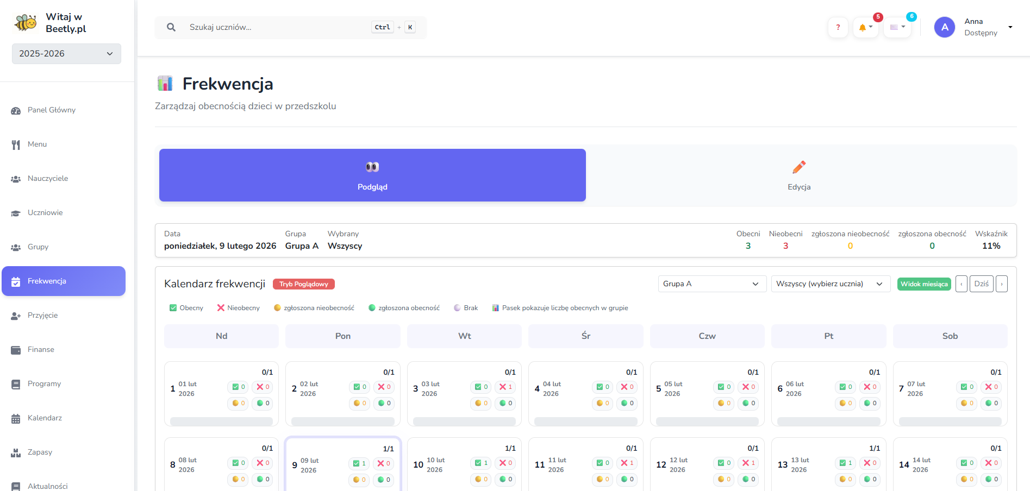The image size is (1030, 491).
Task: Click the attendance progress bar for 04 lut
Action: 585,421
